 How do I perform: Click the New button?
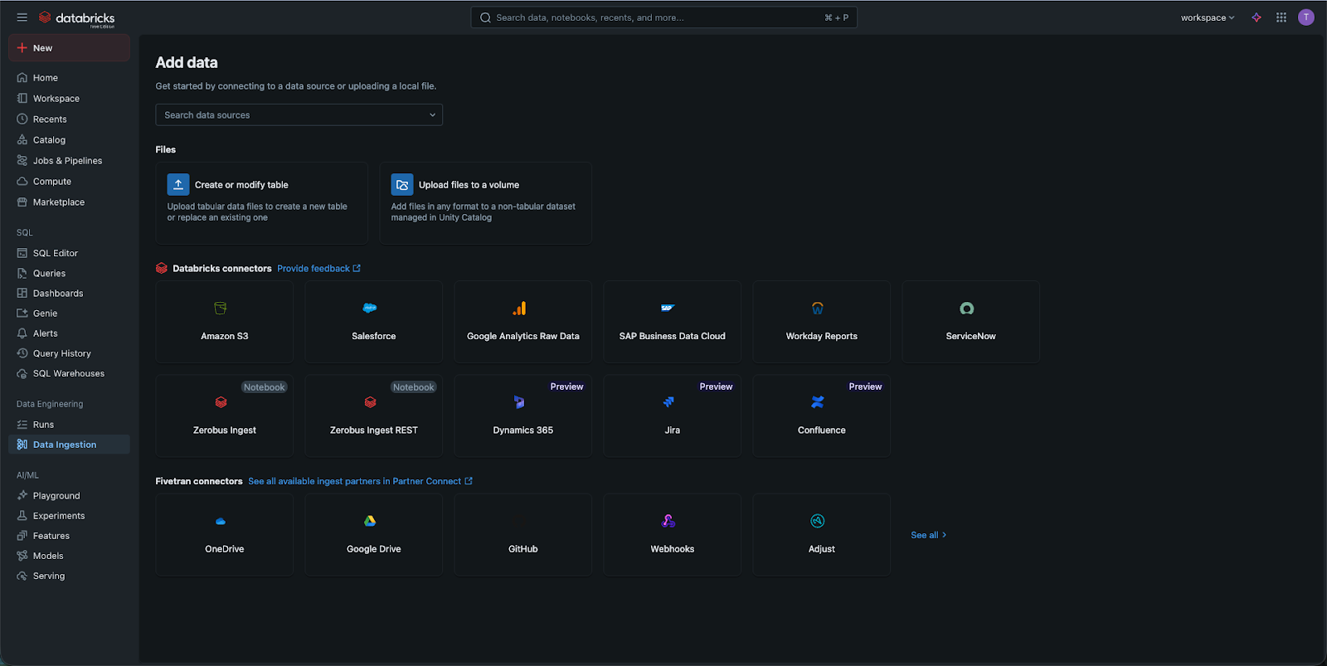(x=69, y=48)
